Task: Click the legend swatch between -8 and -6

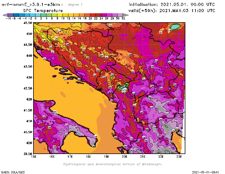Action: point(16,15)
